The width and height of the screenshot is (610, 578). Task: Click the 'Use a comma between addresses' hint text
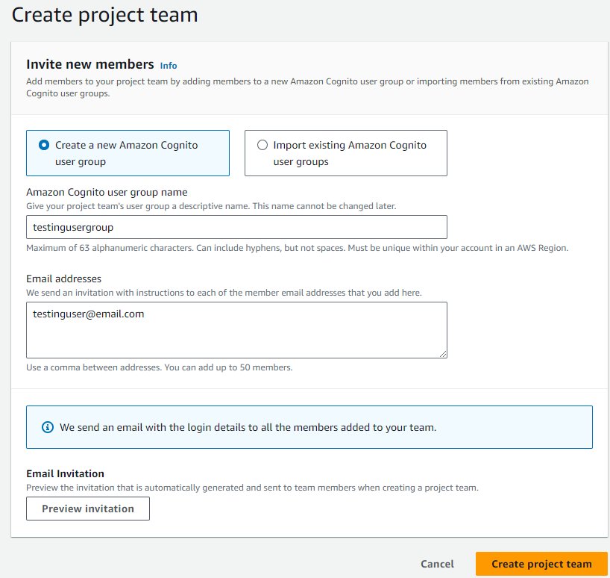pos(159,367)
